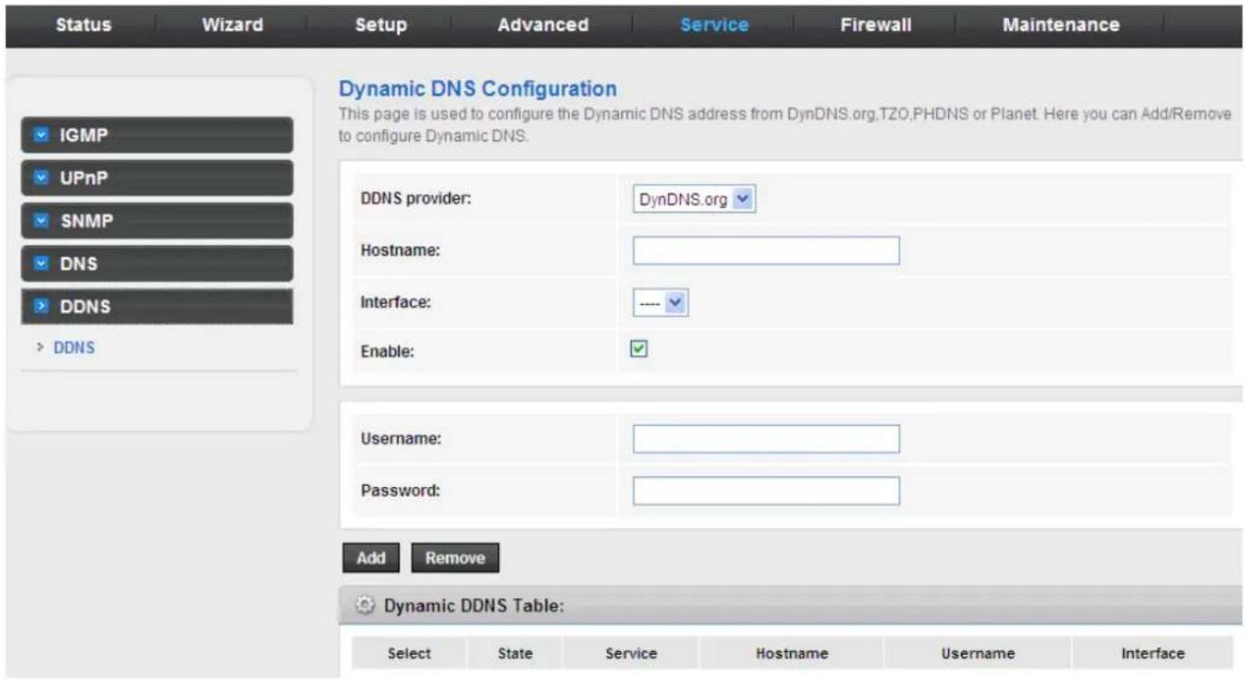Click the Add button

[372, 558]
